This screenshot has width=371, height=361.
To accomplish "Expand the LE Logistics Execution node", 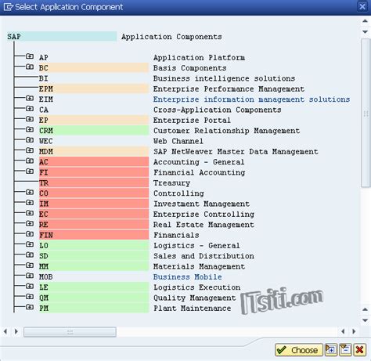I will 30,286.
